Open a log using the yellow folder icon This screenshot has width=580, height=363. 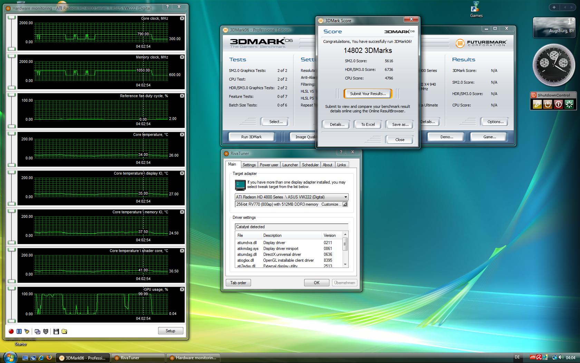tap(64, 331)
